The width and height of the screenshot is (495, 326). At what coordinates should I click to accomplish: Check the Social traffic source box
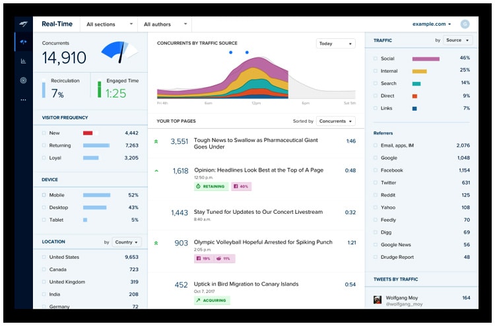[376, 59]
